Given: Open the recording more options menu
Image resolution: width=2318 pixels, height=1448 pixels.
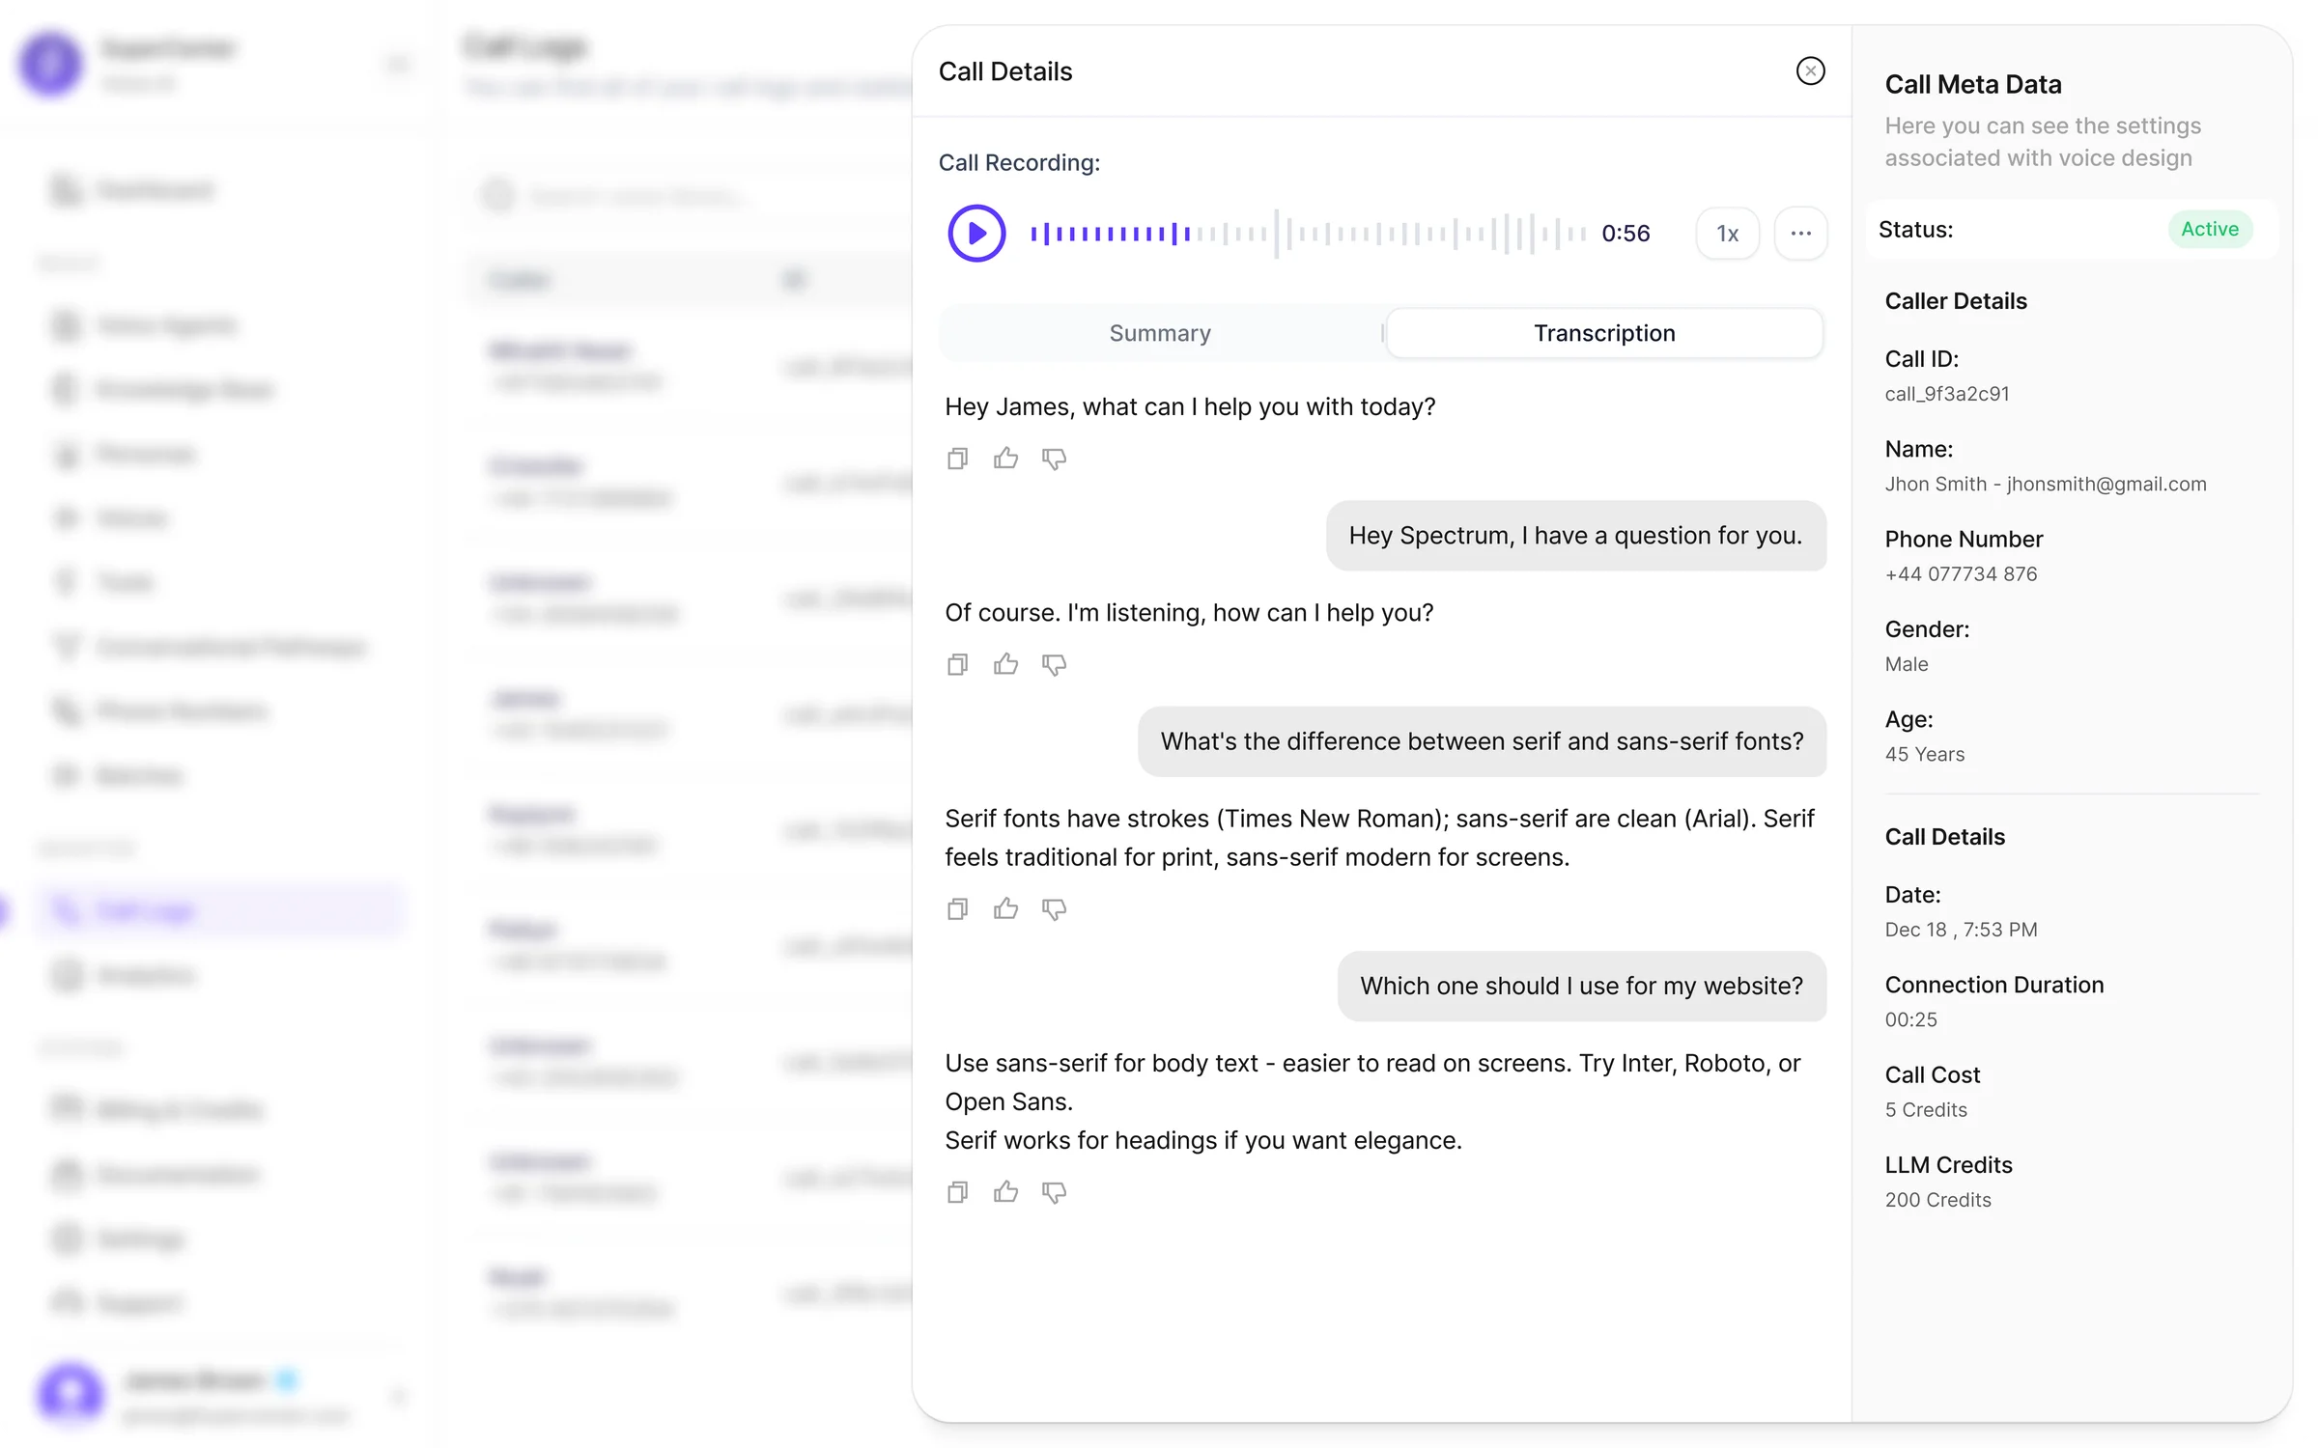Looking at the screenshot, I should (1800, 234).
